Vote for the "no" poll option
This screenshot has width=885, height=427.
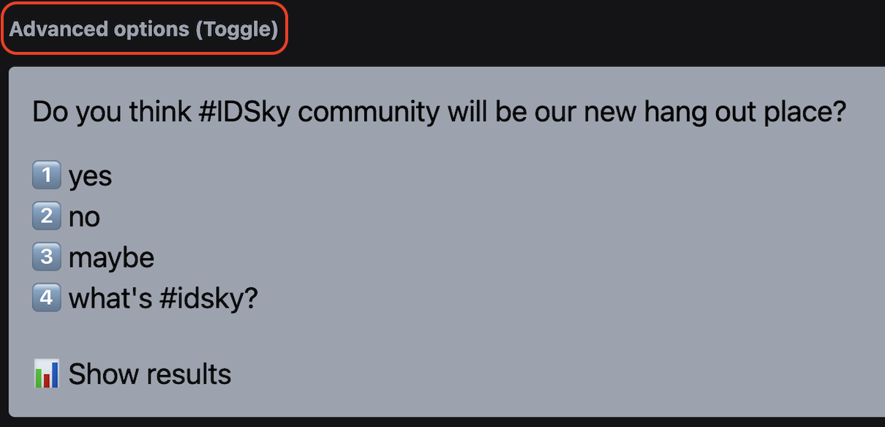tap(84, 217)
